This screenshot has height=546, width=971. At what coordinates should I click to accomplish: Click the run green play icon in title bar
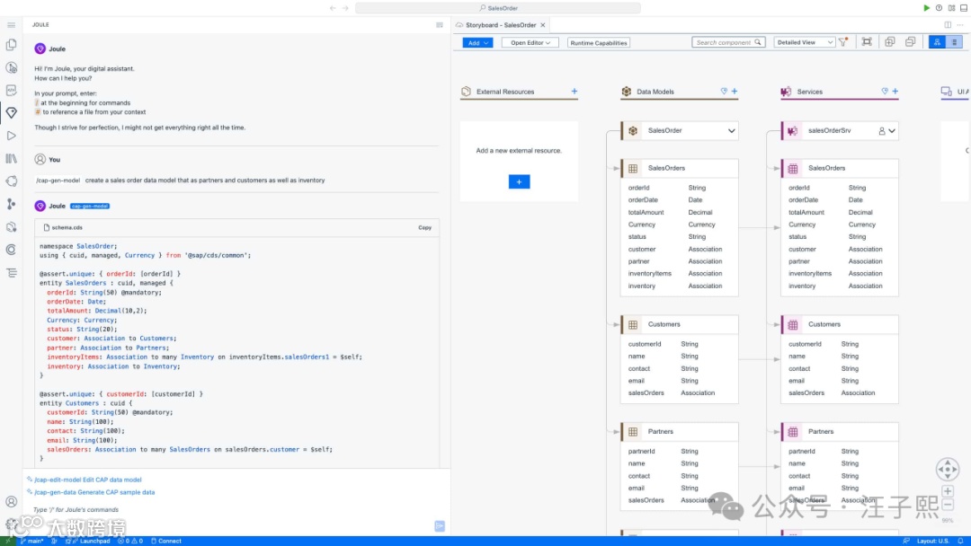tap(926, 8)
